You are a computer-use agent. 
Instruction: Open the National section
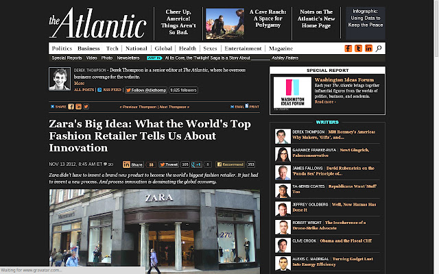click(x=137, y=49)
